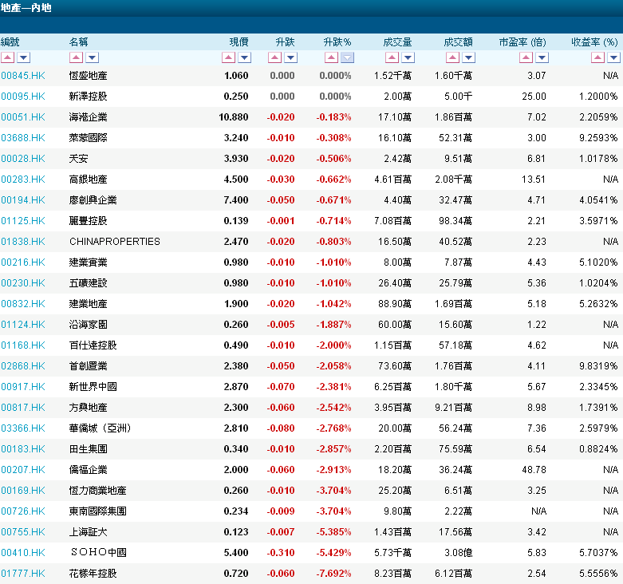Viewport: 623px width, 584px height.
Task: Sort 升跌 column ascending arrow
Action: pos(274,57)
